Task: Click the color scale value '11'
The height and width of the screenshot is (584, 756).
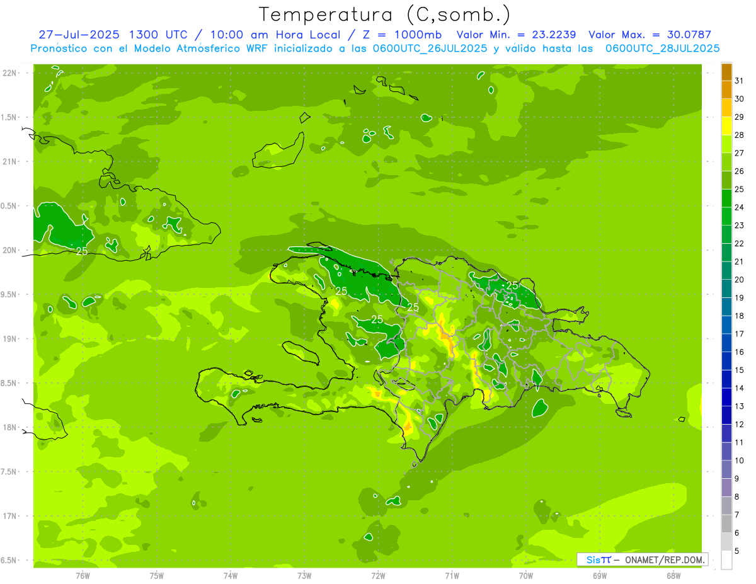Action: point(739,442)
